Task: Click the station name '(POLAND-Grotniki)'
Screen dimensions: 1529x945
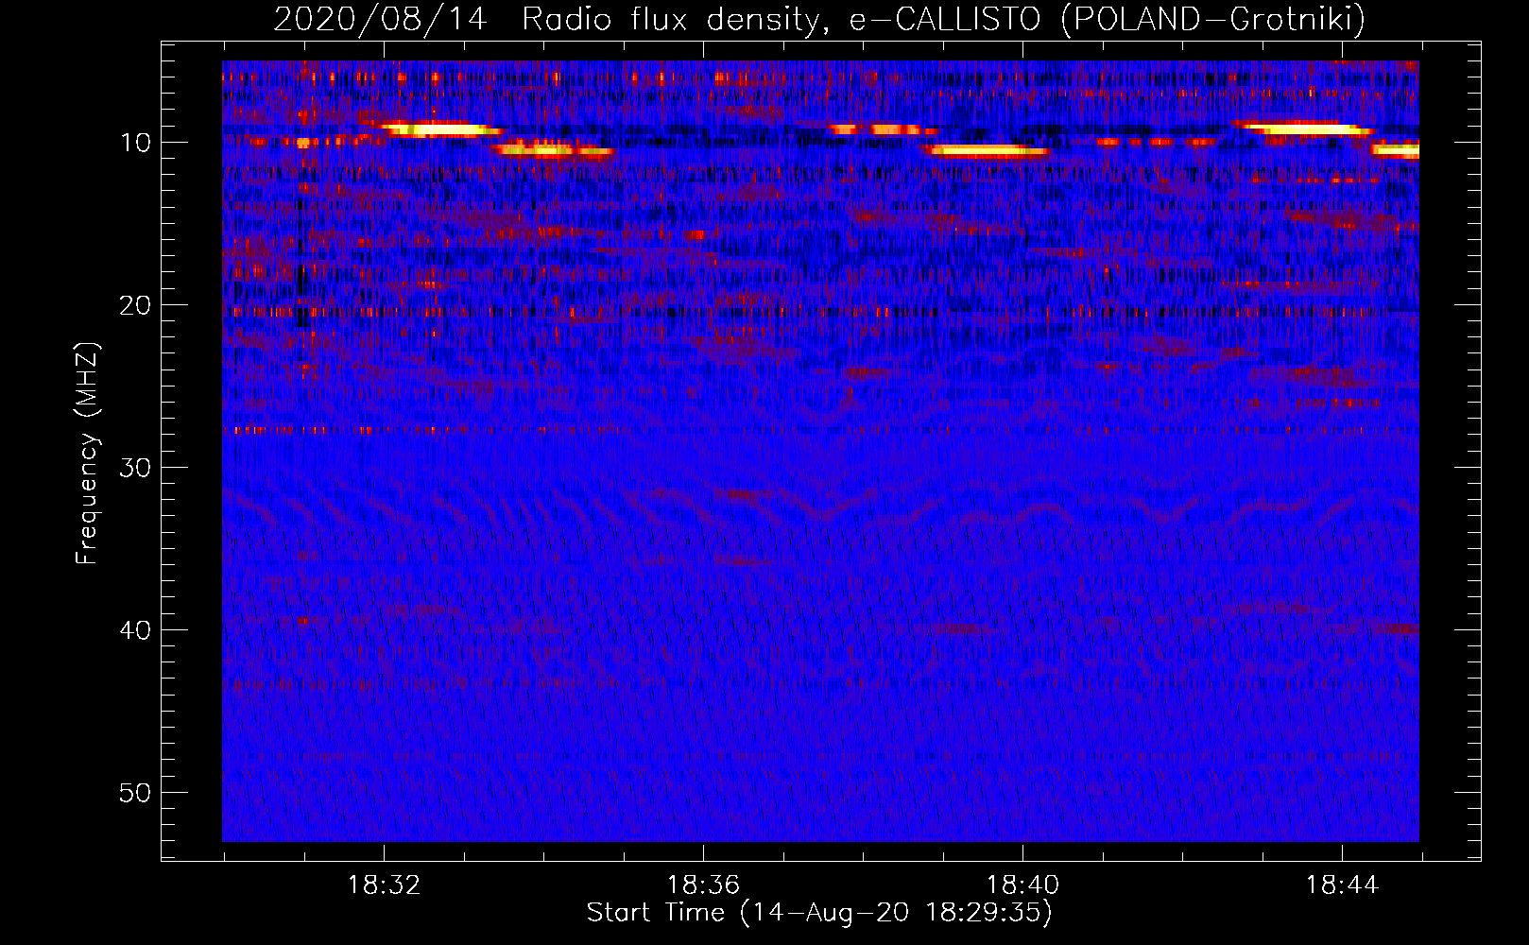Action: [x=1213, y=19]
